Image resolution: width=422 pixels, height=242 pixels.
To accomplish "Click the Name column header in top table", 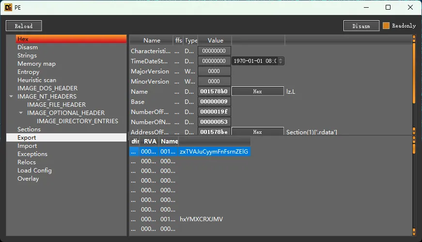I will [152, 41].
